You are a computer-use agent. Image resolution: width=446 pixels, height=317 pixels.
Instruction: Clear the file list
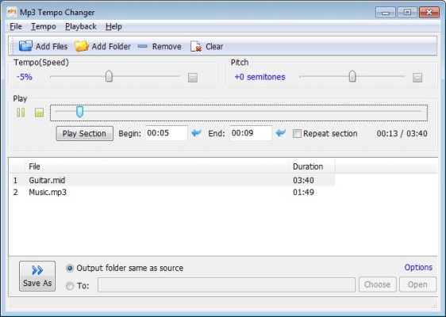[x=207, y=46]
